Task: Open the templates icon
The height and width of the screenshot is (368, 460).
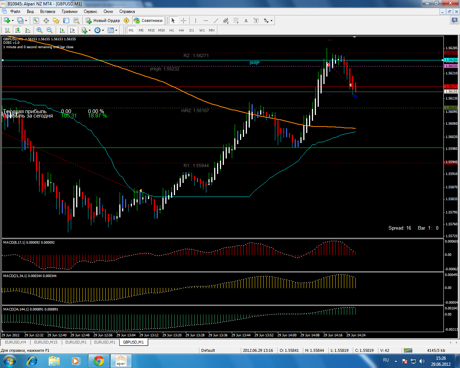Action: click(x=111, y=30)
